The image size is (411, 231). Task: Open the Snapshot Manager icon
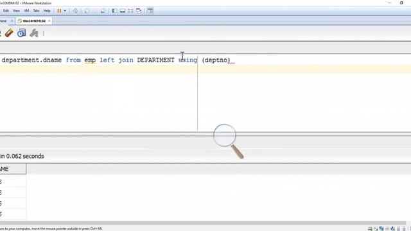point(103,11)
